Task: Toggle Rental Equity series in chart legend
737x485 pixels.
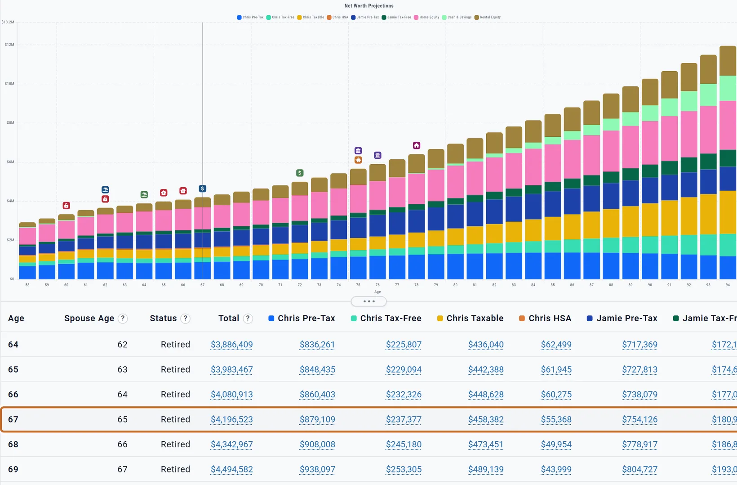Action: [x=488, y=17]
